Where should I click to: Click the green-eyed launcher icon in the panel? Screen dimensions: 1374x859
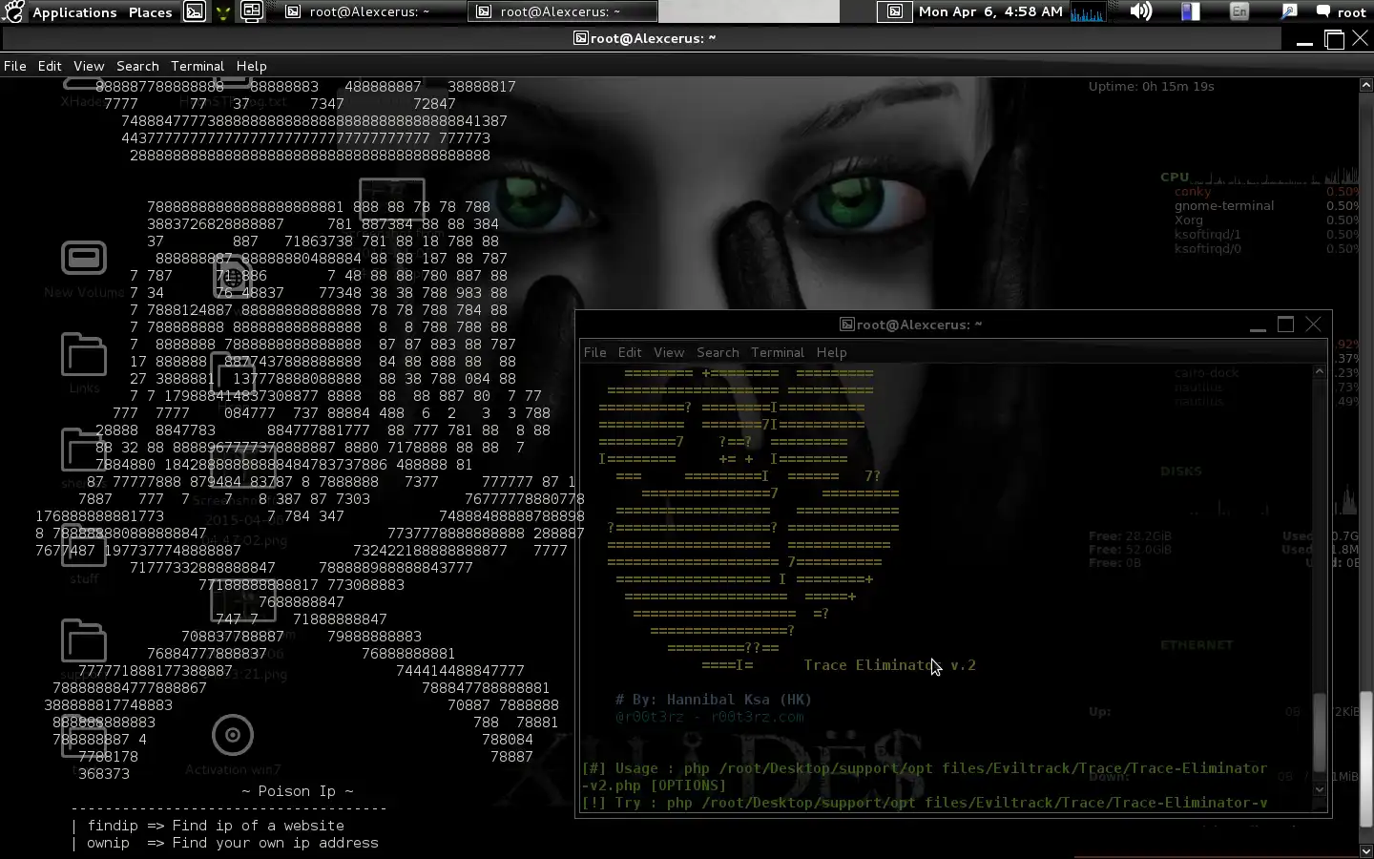point(223,12)
